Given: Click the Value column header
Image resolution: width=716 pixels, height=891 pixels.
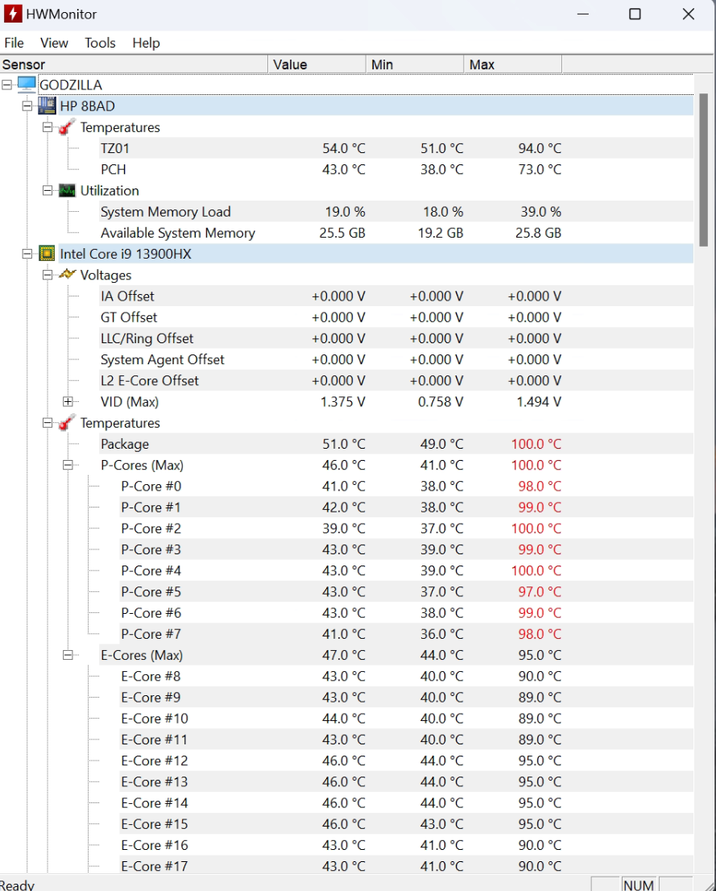Looking at the screenshot, I should pos(317,64).
